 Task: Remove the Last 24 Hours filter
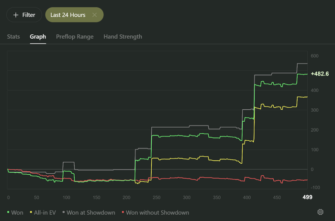[x=95, y=15]
